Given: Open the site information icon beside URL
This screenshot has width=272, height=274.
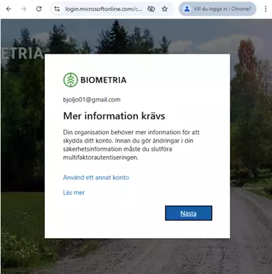Looking at the screenshot, I should point(57,9).
